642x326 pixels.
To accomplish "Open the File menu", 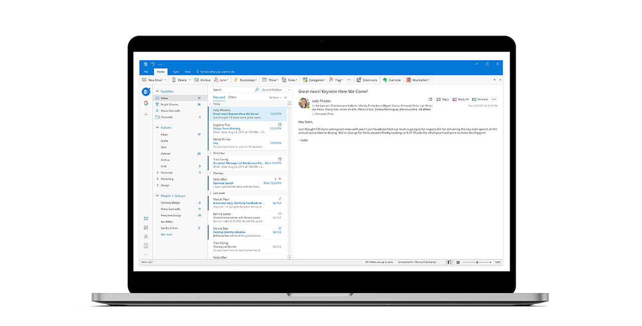I will 146,72.
